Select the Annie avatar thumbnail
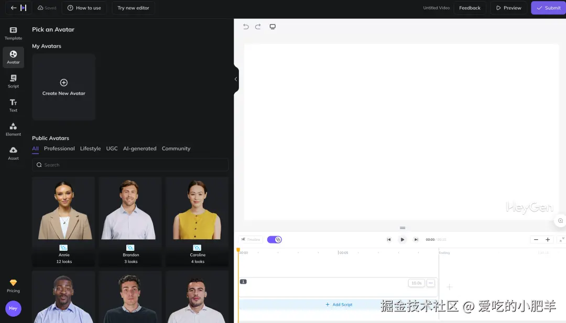The height and width of the screenshot is (323, 566). 63,208
